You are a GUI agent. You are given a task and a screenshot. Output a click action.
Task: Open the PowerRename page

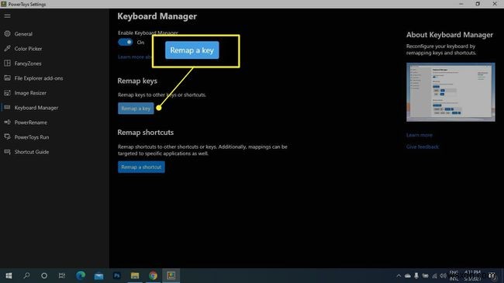pos(30,123)
